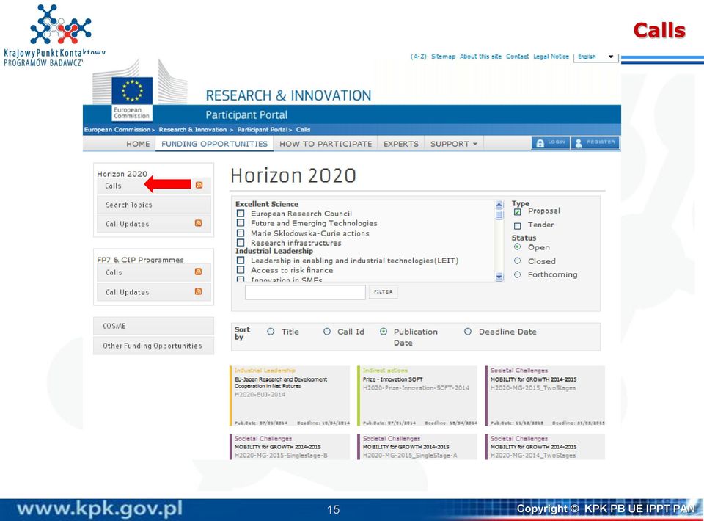Check European Research Council checkbox
The image size is (704, 521).
pyautogui.click(x=241, y=214)
